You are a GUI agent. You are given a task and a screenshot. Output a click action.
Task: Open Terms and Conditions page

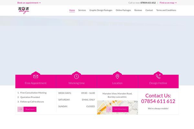(166, 10)
